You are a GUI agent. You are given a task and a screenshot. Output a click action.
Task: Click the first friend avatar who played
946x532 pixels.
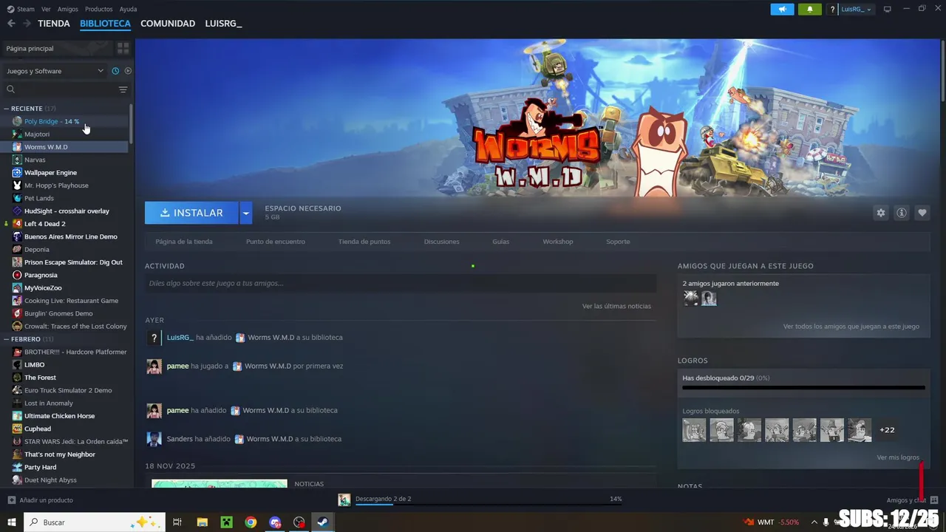pos(691,299)
